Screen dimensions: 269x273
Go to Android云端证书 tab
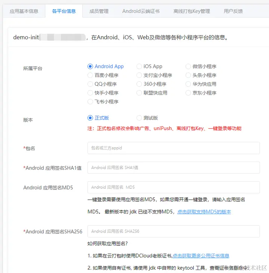click(141, 11)
